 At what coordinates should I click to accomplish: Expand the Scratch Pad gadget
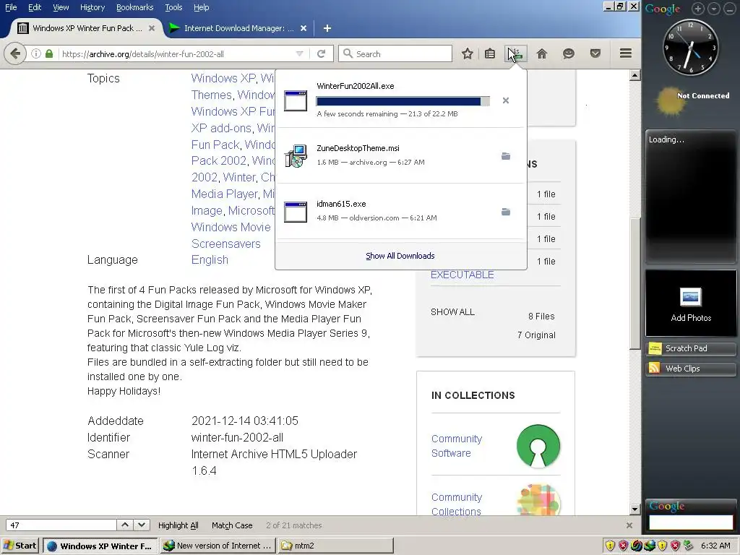[x=691, y=348]
